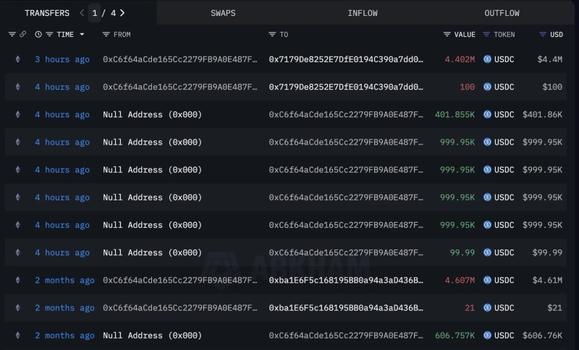Open the 0xba1E6F5c recipient address in the 4.607M row
Image resolution: width=579 pixels, height=350 pixels.
point(346,280)
